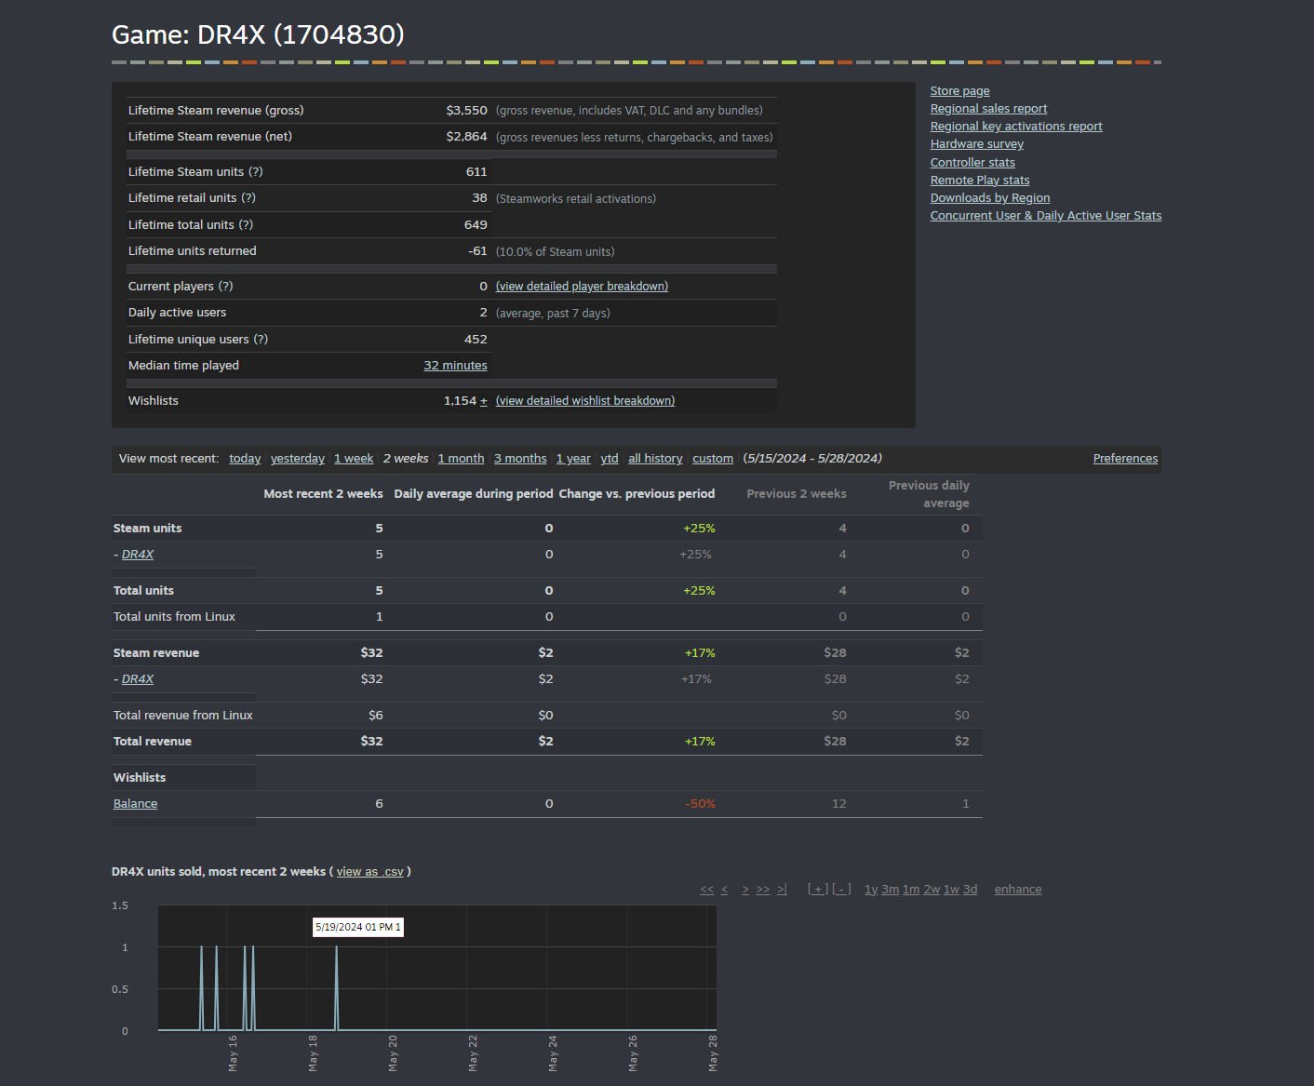
Task: Click the (?) help next to Lifetime total units
Action: (x=246, y=224)
